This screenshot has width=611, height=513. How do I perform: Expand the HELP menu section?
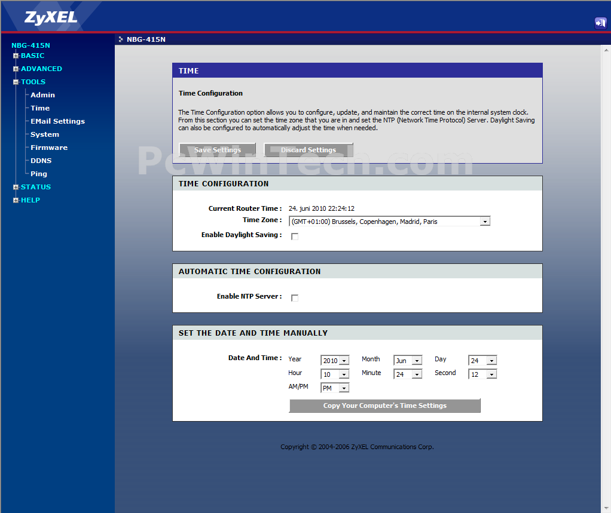(30, 200)
